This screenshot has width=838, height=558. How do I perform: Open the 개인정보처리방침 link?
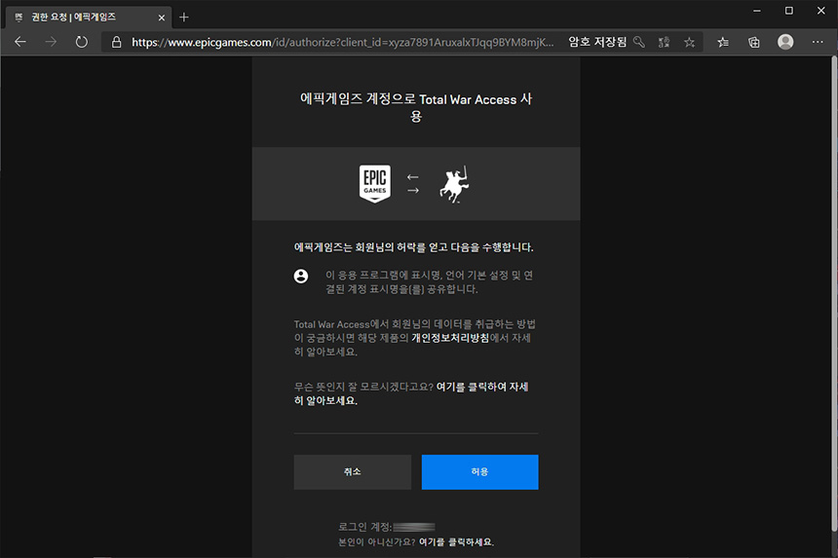(x=450, y=338)
